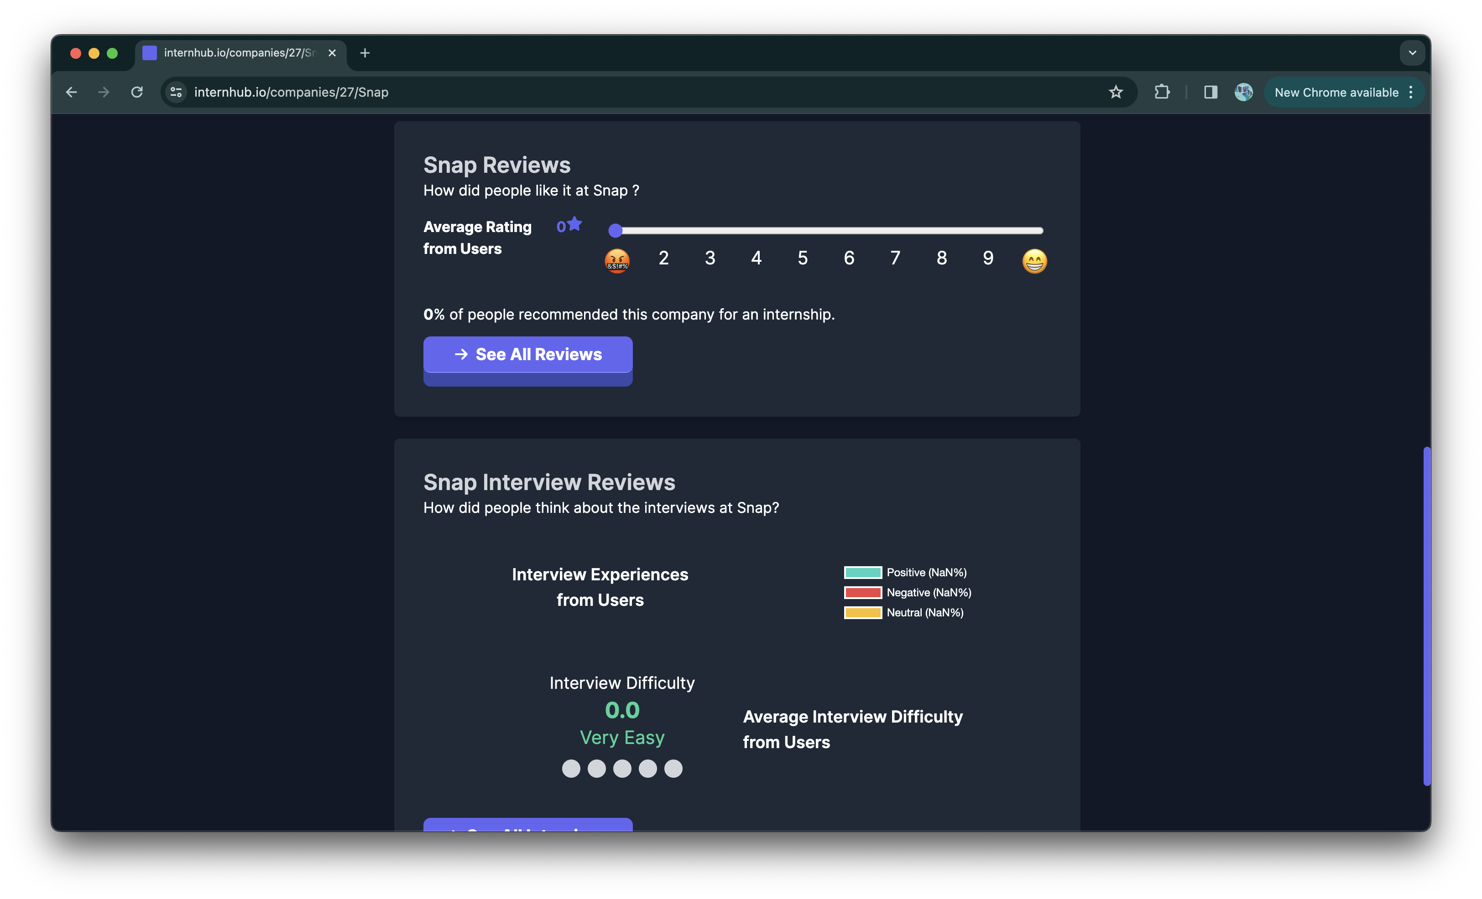Open a new tab with plus icon
1482x899 pixels.
(365, 53)
